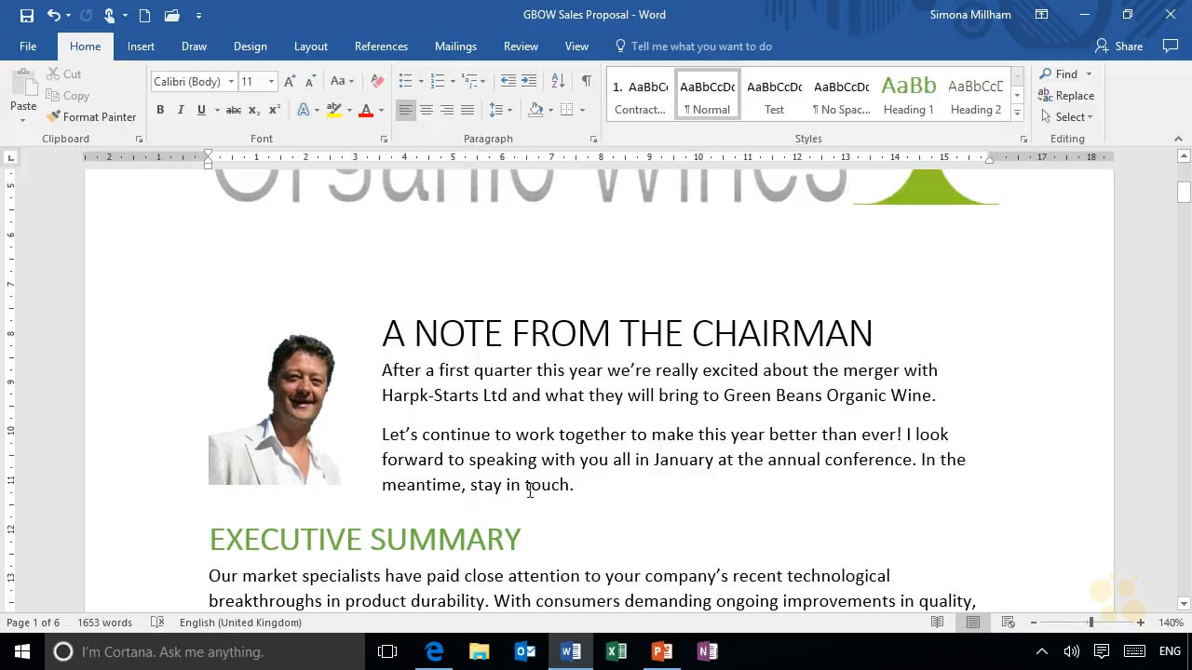The height and width of the screenshot is (670, 1192).
Task: Click Shrink Font icon
Action: pyautogui.click(x=310, y=81)
